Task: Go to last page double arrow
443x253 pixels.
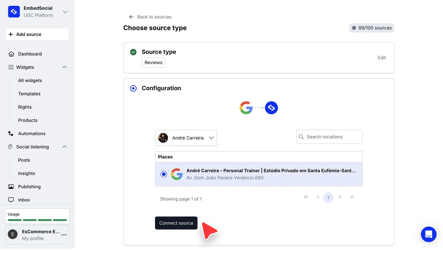Action: (352, 197)
